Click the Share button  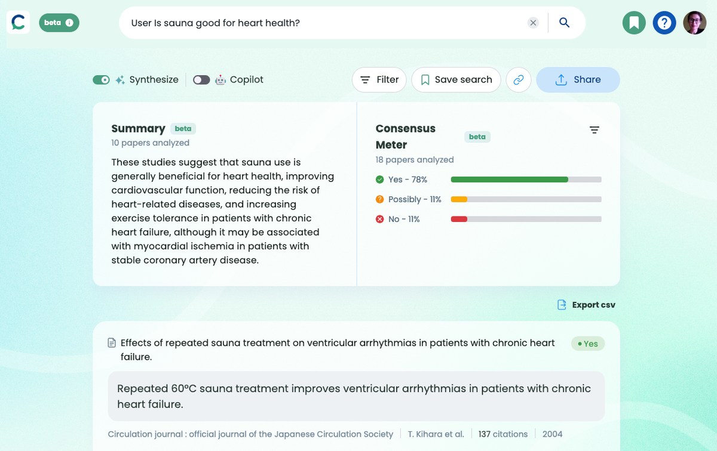tap(578, 80)
